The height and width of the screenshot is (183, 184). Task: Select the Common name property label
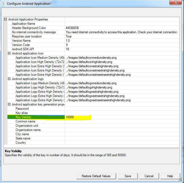(25, 121)
